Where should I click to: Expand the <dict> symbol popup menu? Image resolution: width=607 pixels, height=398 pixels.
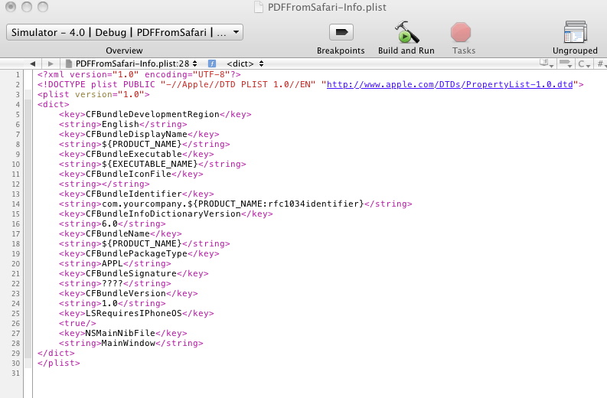[x=246, y=63]
